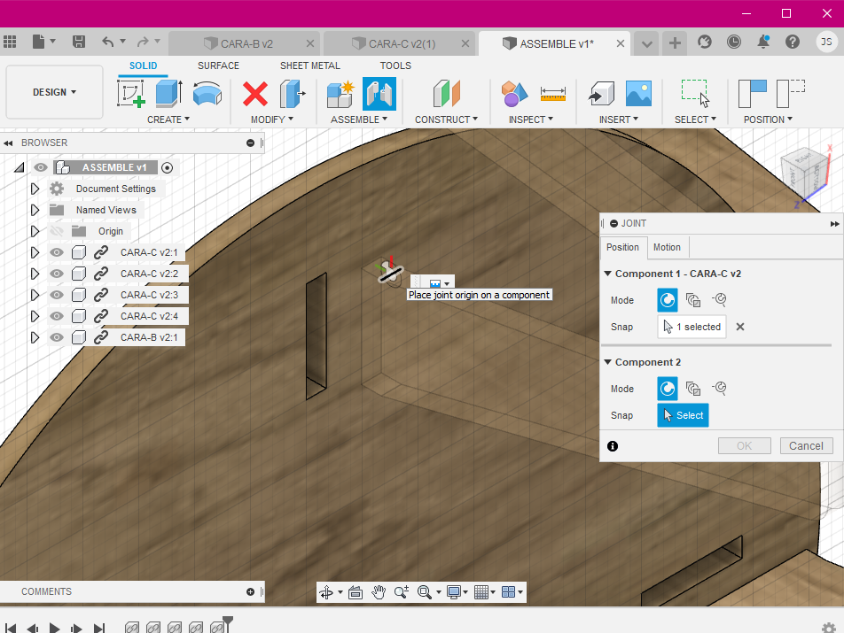The width and height of the screenshot is (844, 633).
Task: Click the Insert Decal image icon
Action: click(x=638, y=94)
